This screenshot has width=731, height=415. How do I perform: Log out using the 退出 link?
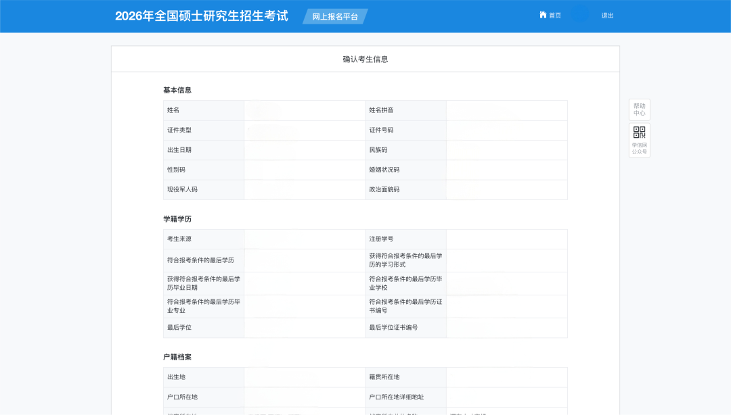[x=607, y=16]
